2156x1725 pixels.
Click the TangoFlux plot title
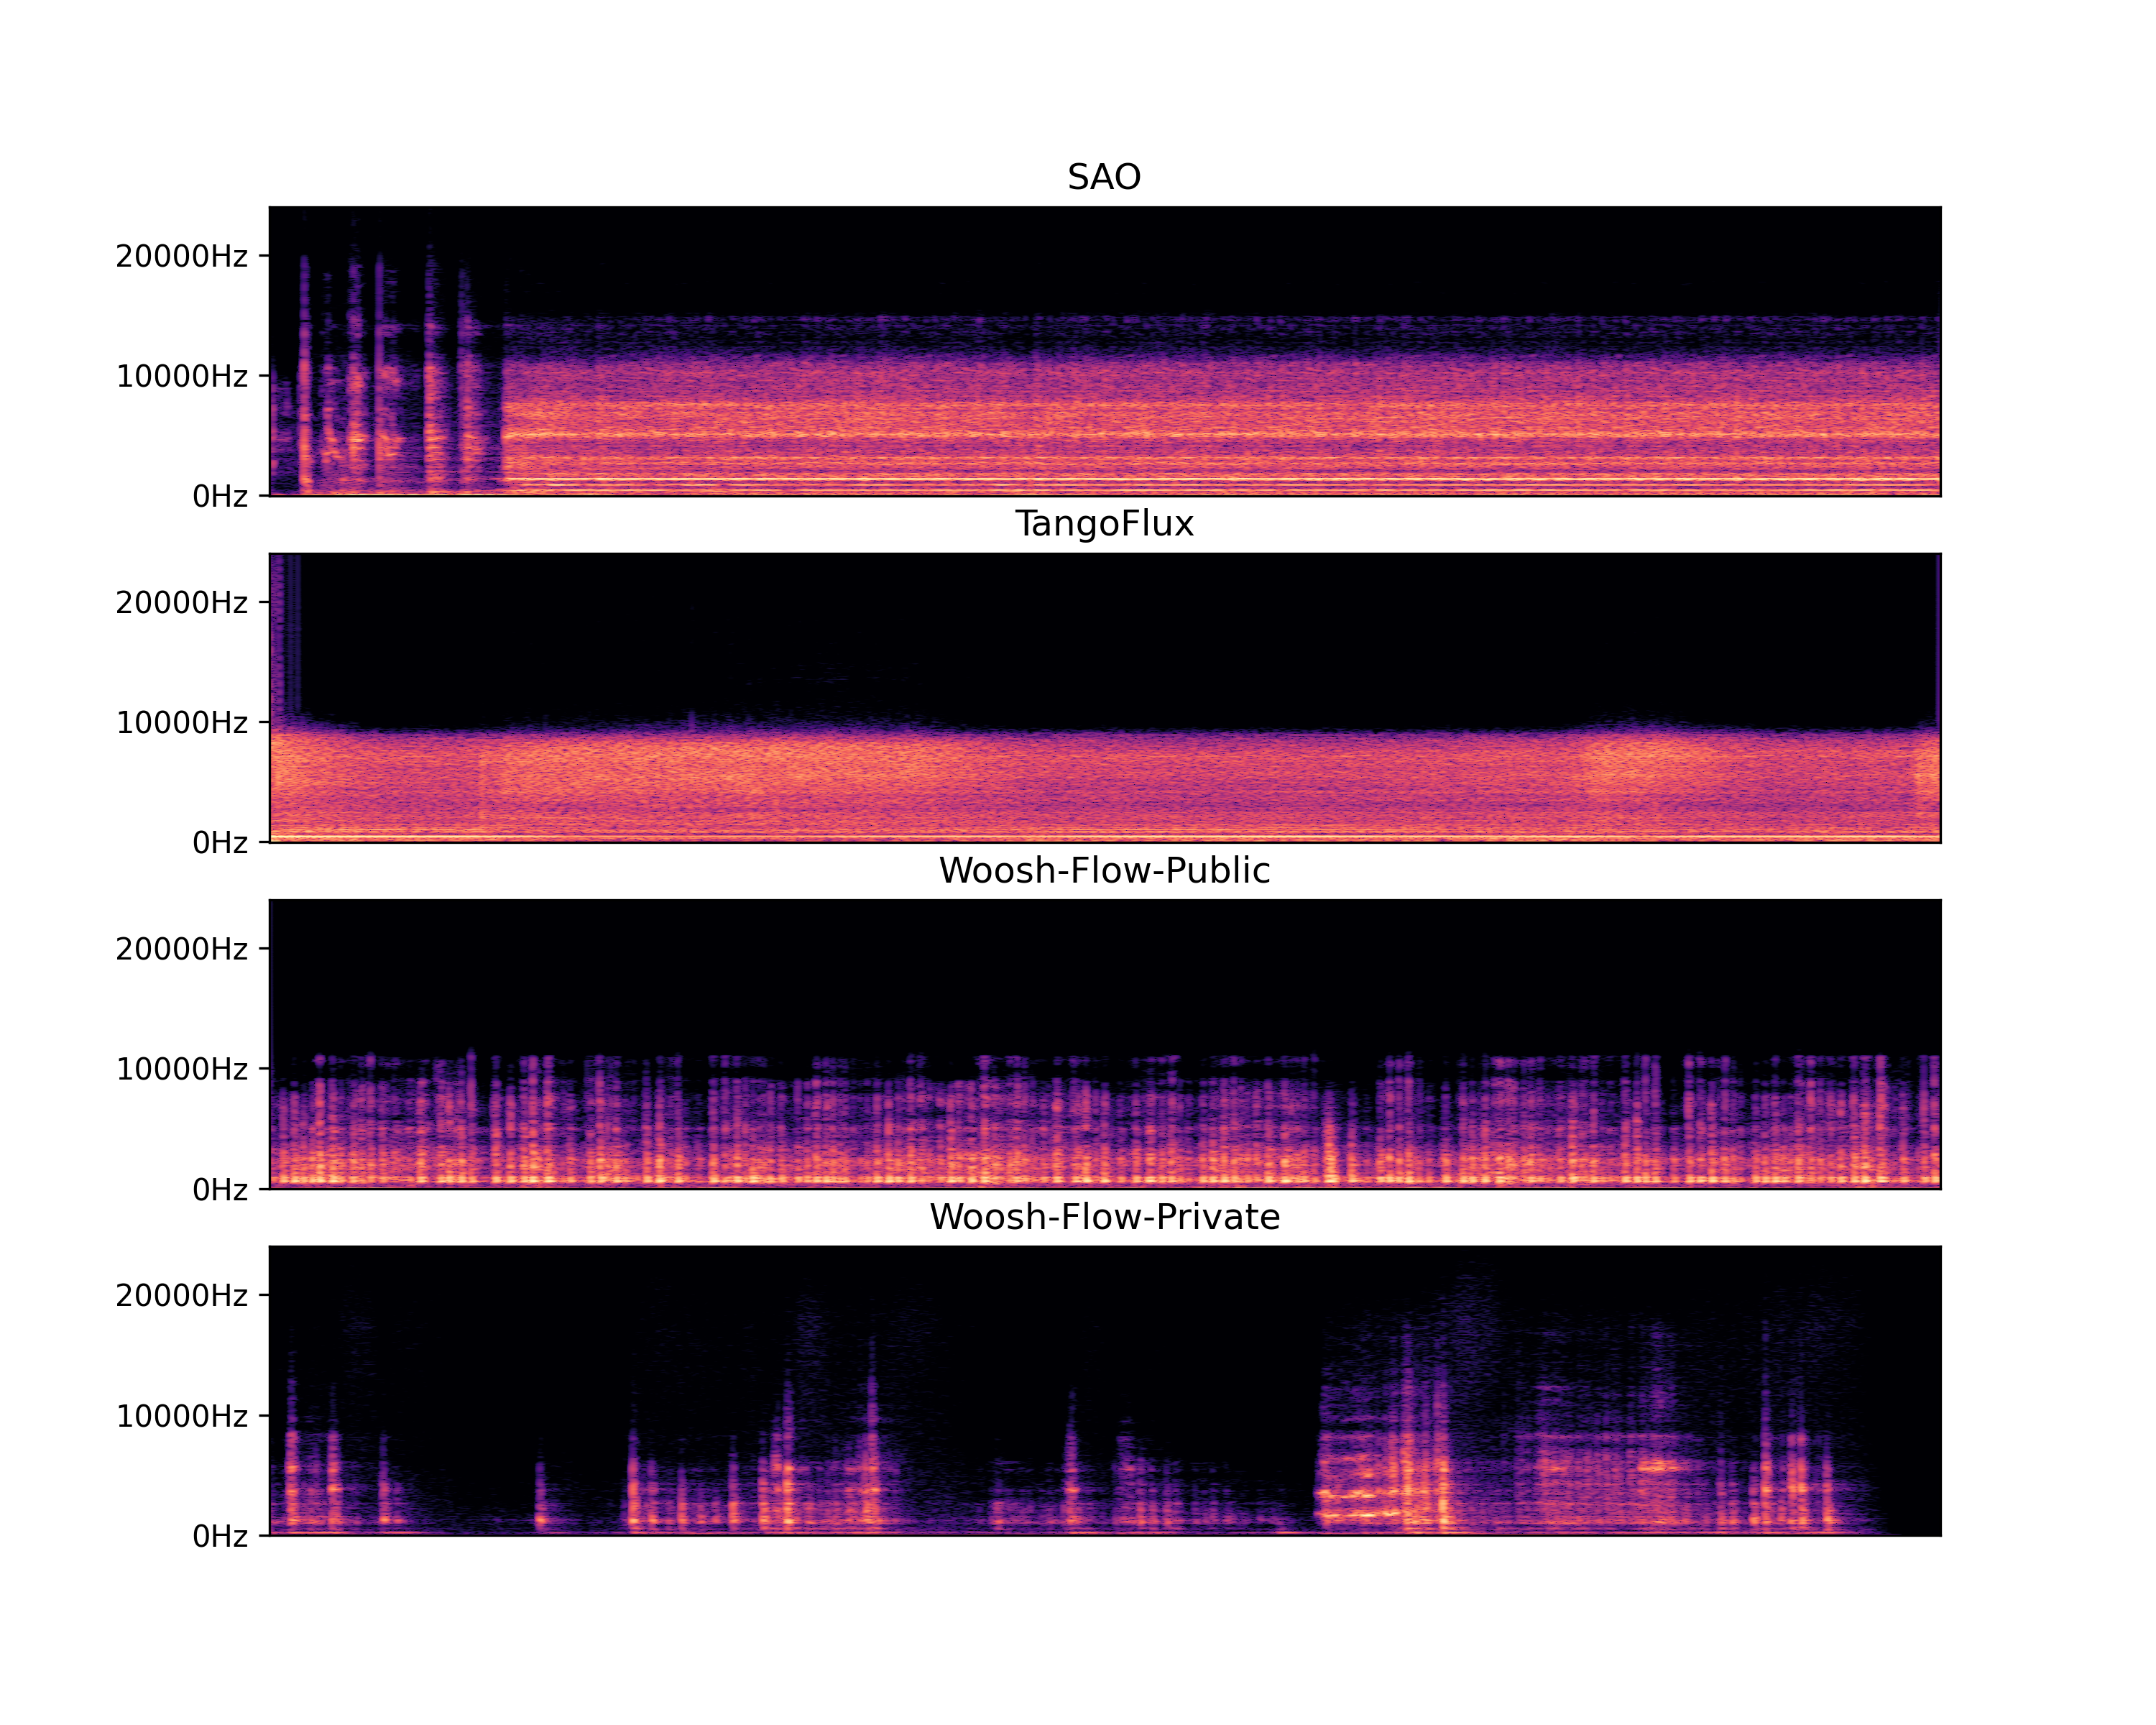(x=1104, y=524)
